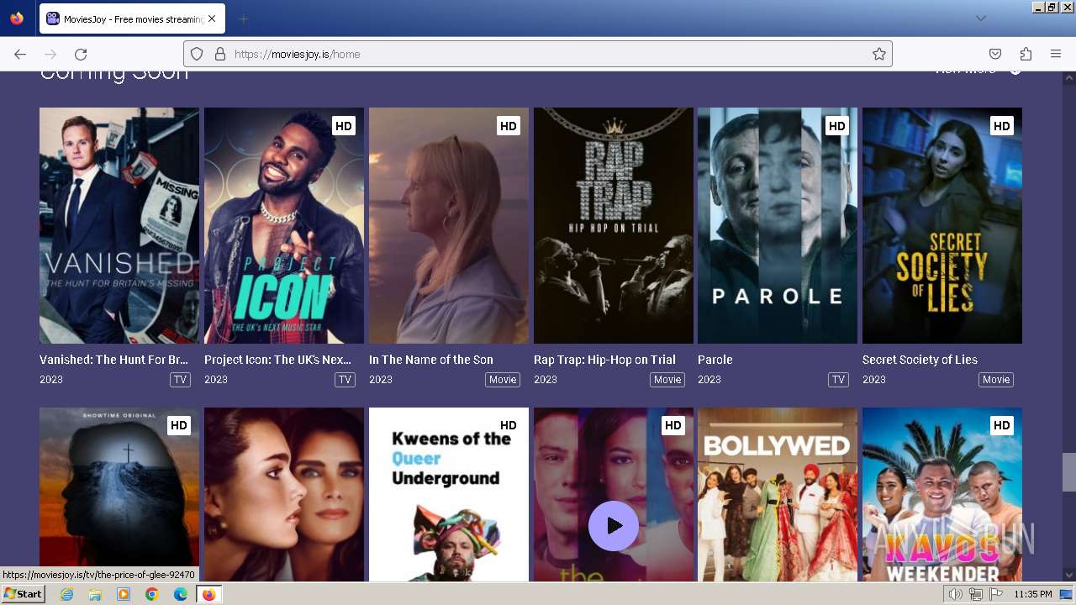Launch Microsoft Edge from taskbar
The height and width of the screenshot is (605, 1076).
point(181,594)
